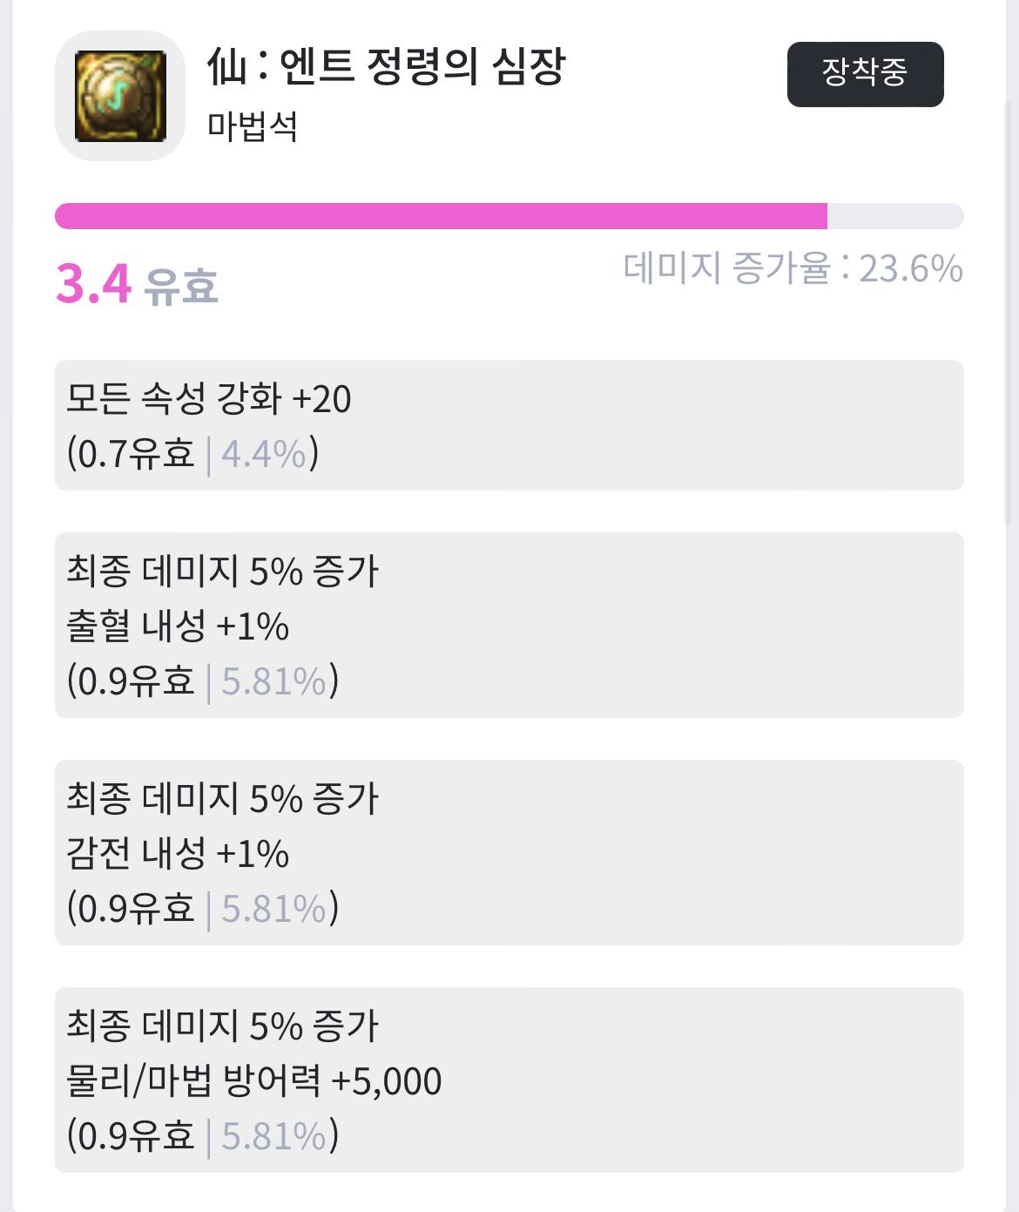This screenshot has height=1212, width=1019.
Task: Click the gray unfilled end of progress bar
Action: click(x=894, y=216)
